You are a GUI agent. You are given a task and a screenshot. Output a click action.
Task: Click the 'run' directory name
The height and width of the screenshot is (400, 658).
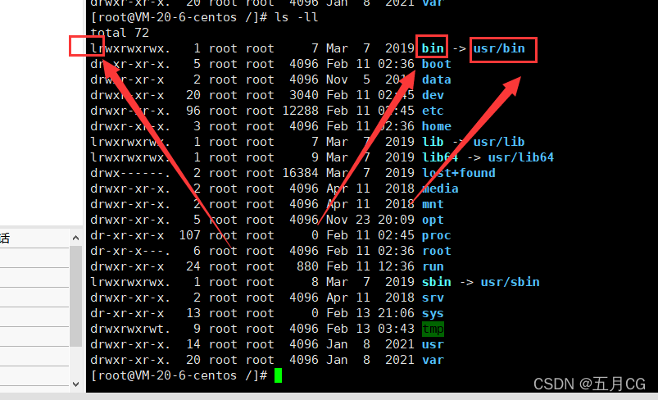(x=433, y=266)
